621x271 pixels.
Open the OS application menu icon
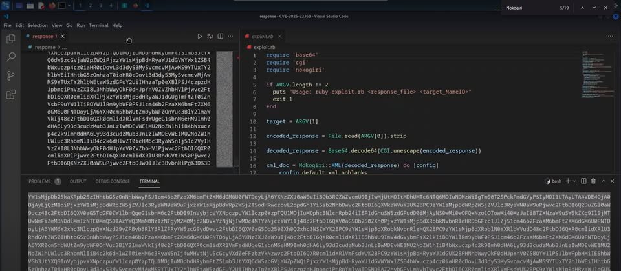pos(6,6)
